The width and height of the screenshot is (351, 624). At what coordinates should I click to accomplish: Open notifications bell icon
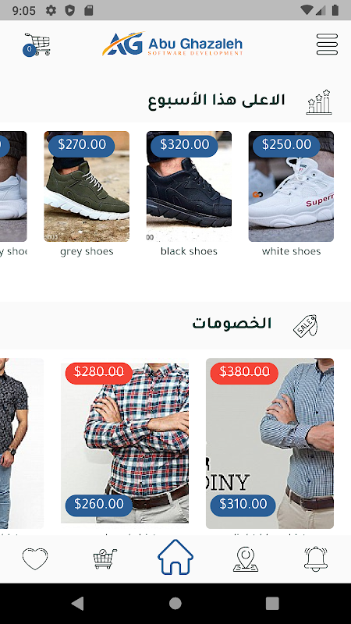[x=316, y=558]
